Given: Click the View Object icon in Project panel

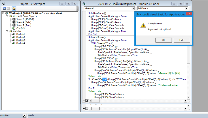Looking at the screenshot, I should [9, 8].
